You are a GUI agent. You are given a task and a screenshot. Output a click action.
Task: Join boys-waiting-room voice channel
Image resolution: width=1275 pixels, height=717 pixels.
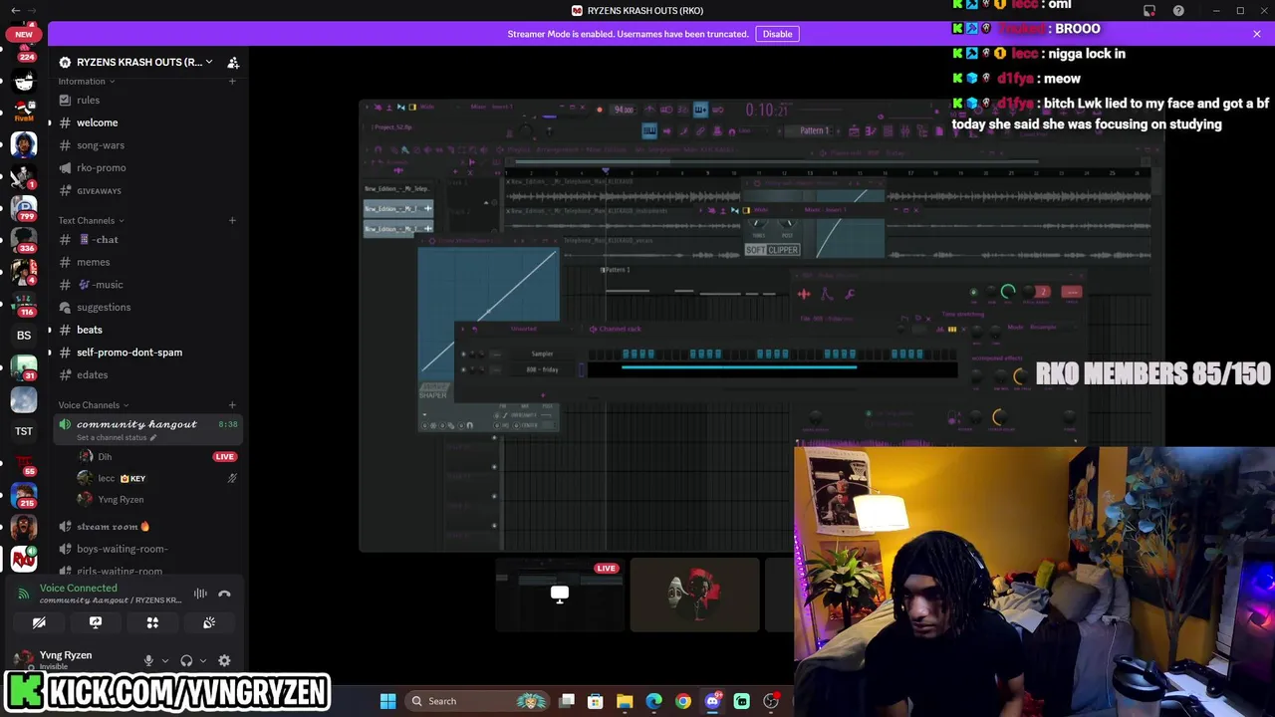[147, 549]
